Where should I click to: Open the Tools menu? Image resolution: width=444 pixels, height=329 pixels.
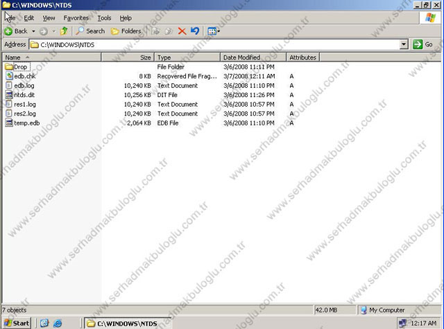[104, 18]
